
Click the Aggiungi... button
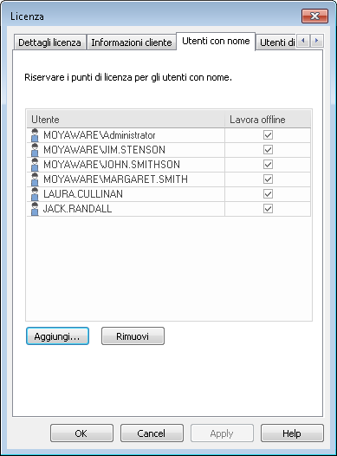57,336
